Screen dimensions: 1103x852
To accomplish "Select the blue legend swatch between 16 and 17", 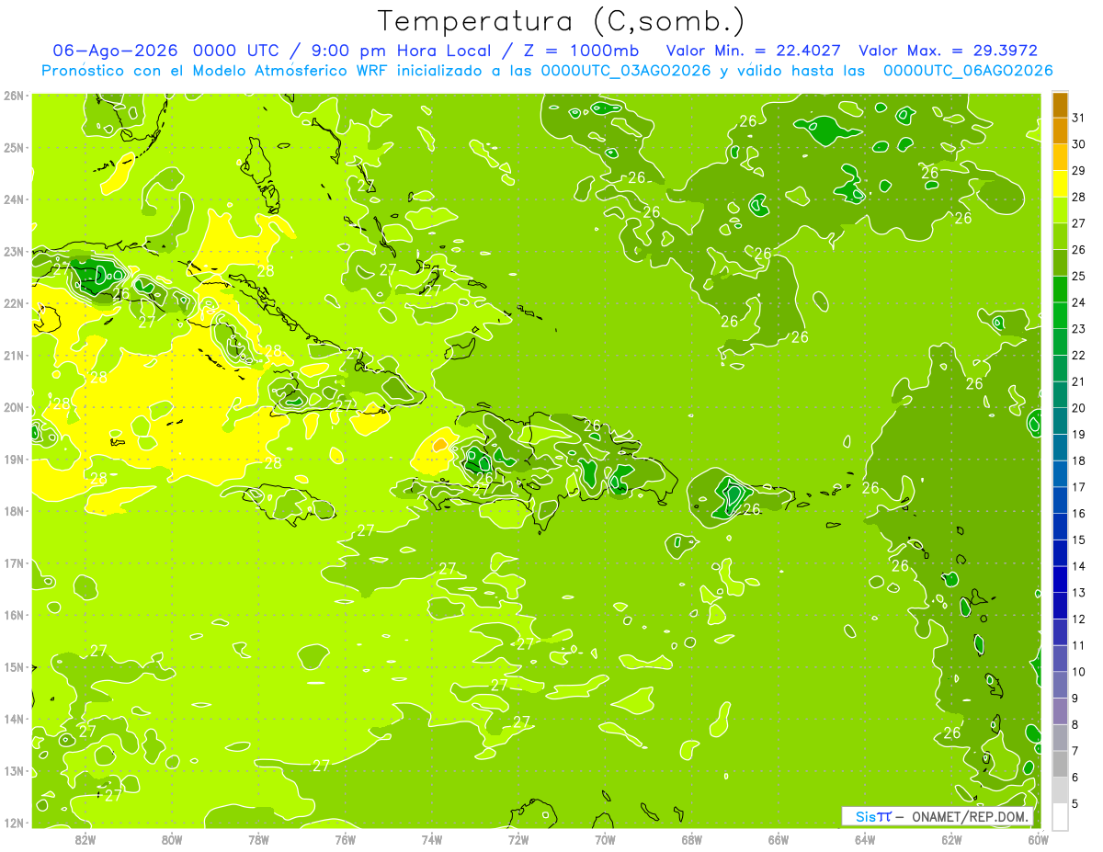I will click(x=1060, y=500).
